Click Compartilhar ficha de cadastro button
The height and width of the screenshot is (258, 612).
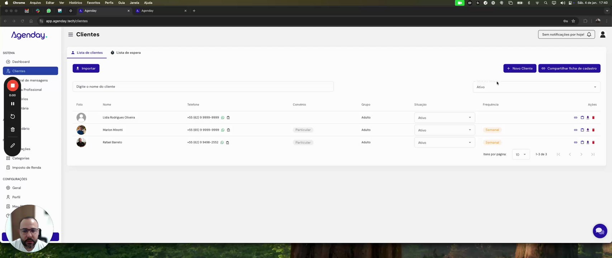pyautogui.click(x=569, y=68)
